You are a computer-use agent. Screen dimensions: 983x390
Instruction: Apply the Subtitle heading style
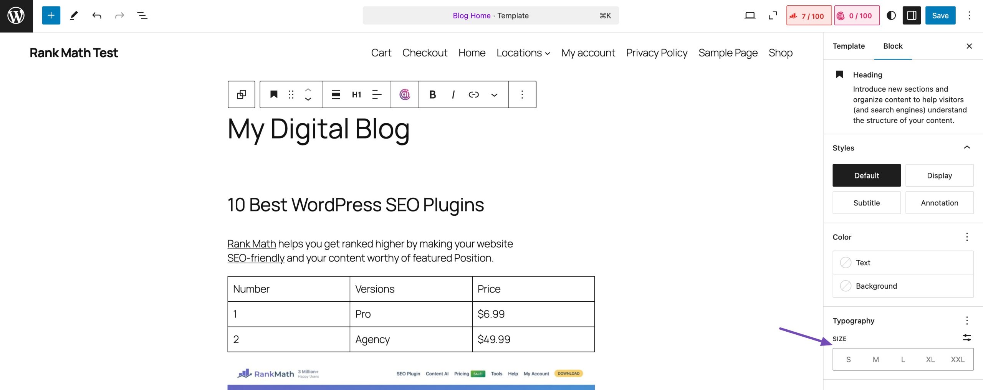point(867,203)
